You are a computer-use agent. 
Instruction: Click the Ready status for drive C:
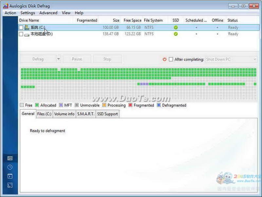click(x=233, y=28)
